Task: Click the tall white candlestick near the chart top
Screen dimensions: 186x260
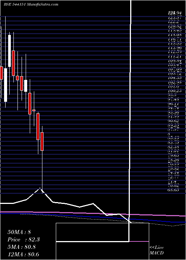Action: pyautogui.click(x=9, y=51)
